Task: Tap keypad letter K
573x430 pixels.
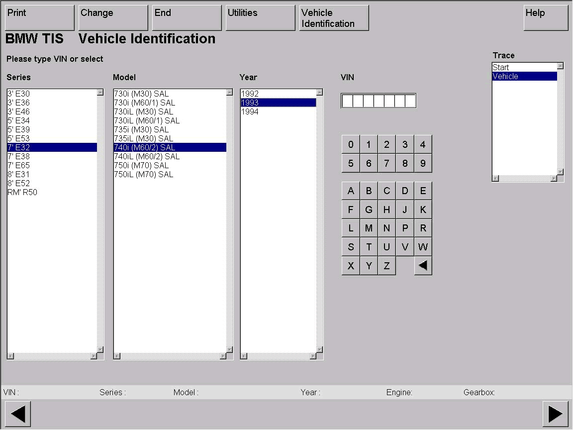Action: pos(423,210)
